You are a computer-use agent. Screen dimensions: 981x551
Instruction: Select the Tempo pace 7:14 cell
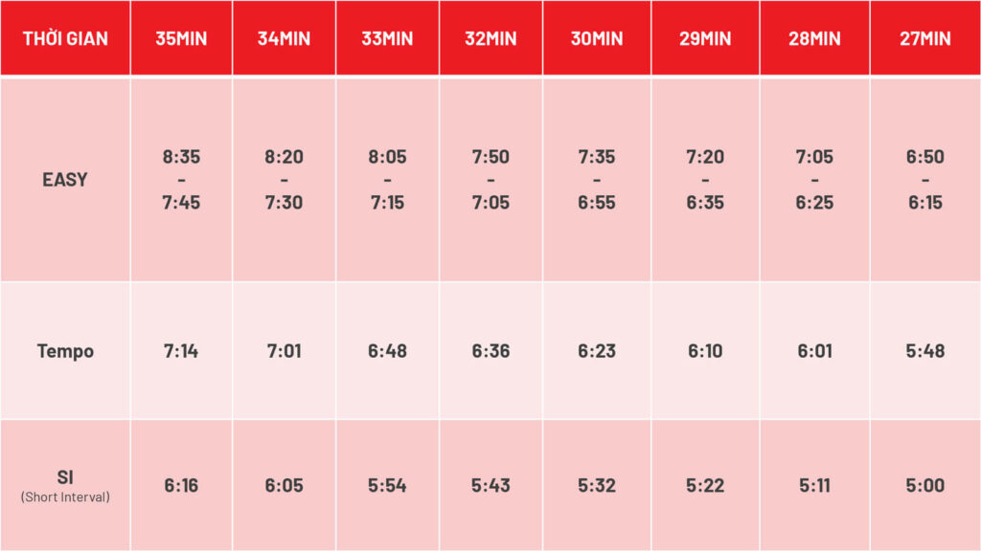click(181, 351)
